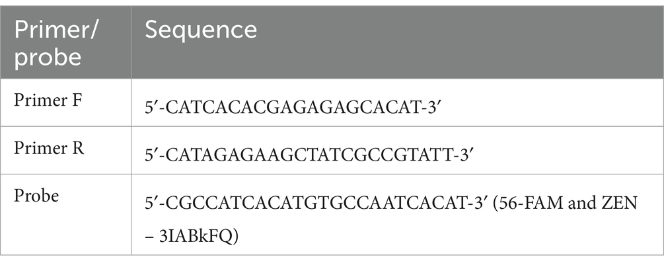Click the "3IABkFQ)" quencher text
664x267 pixels.
[x=199, y=237]
